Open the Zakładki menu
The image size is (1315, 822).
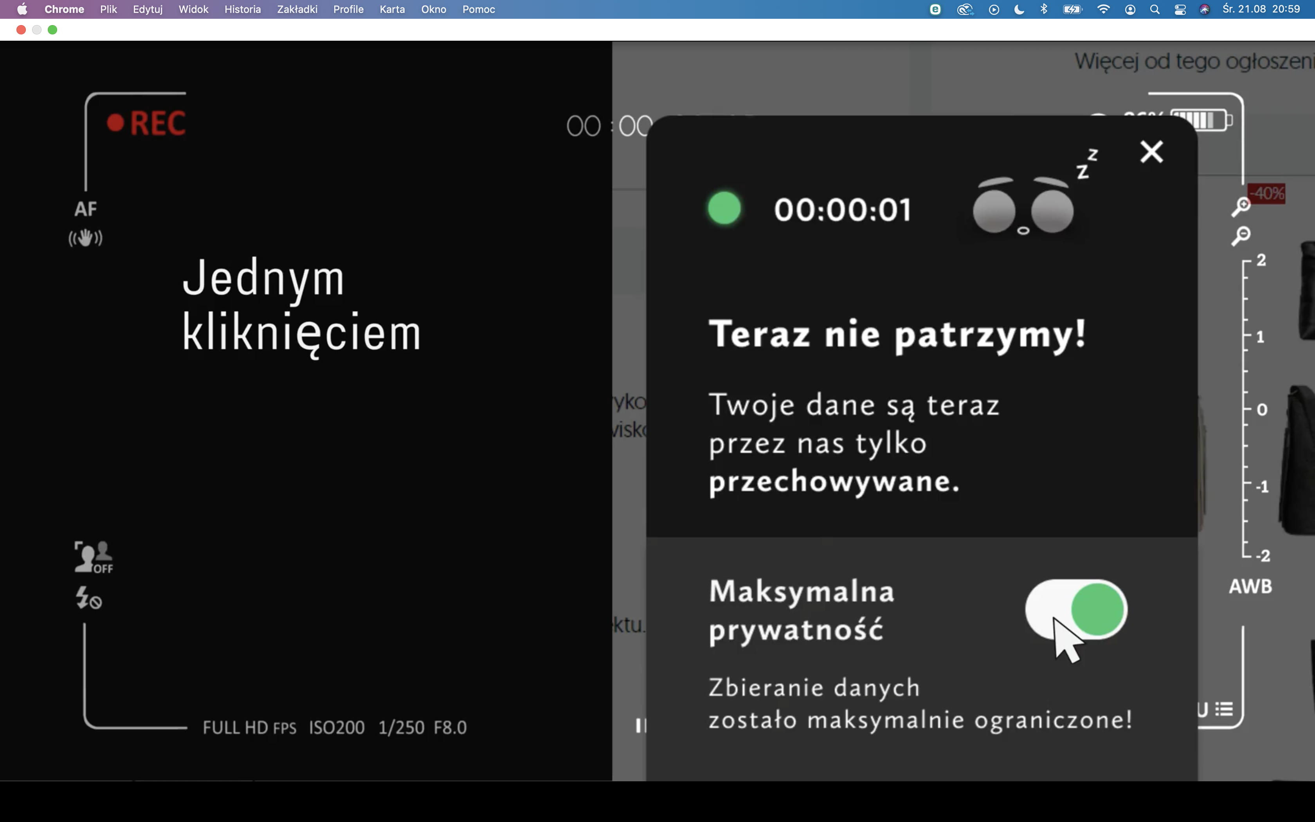pyautogui.click(x=297, y=9)
